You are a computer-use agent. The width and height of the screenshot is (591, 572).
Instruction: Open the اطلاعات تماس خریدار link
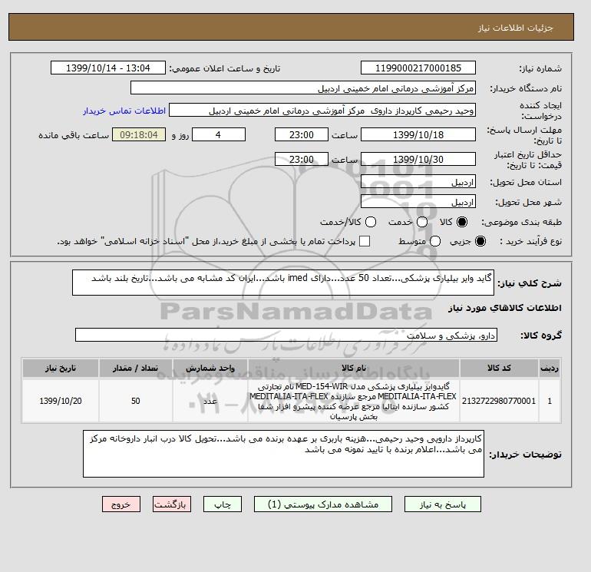[x=124, y=111]
